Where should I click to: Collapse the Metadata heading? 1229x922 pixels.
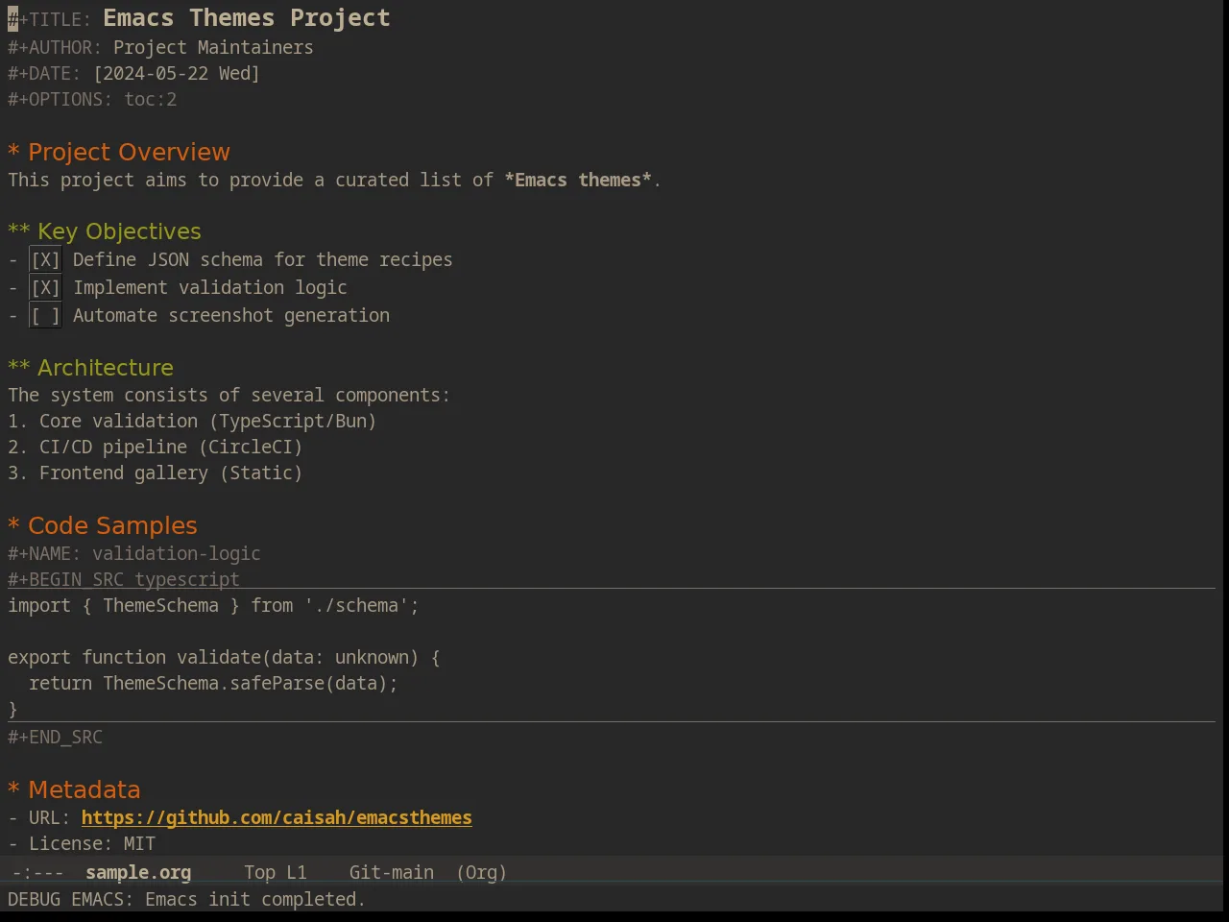click(74, 789)
